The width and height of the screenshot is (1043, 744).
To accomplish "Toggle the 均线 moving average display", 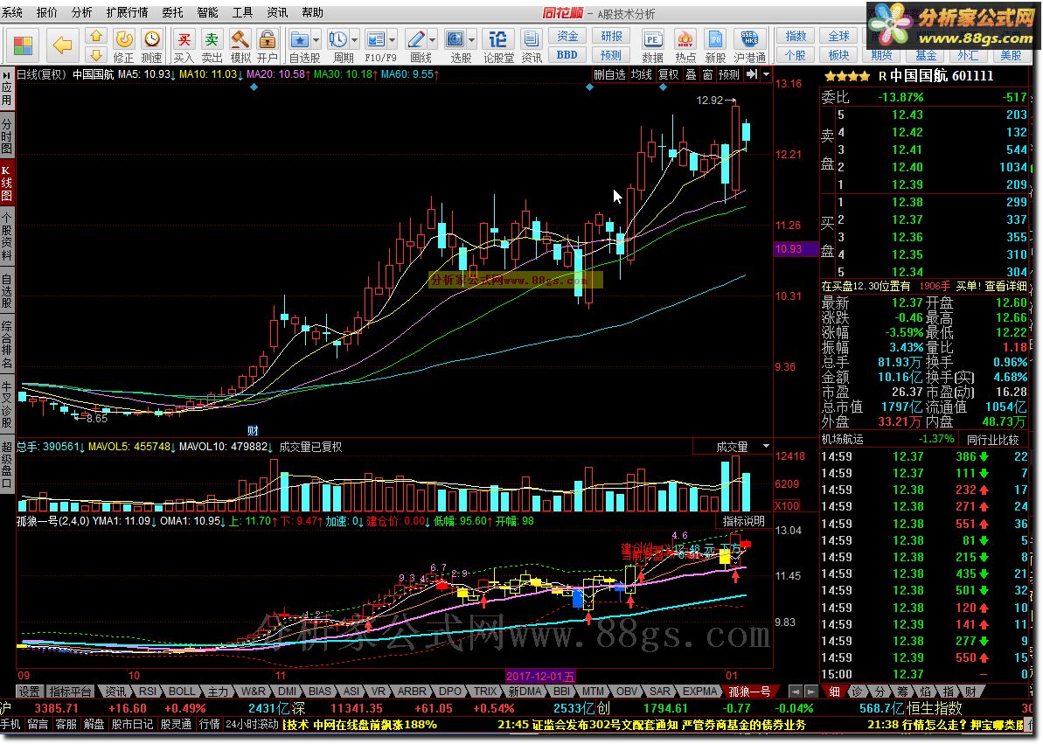I will pos(641,74).
